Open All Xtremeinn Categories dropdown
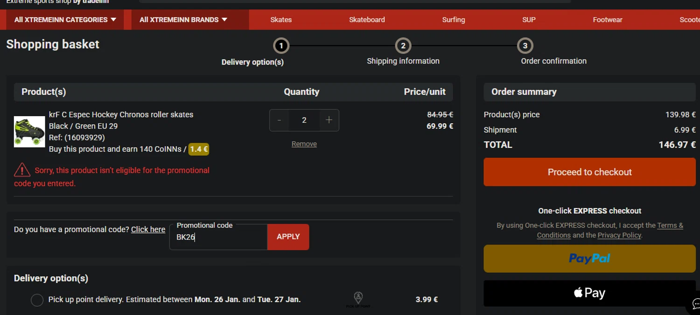This screenshot has height=315, width=700. 65,20
